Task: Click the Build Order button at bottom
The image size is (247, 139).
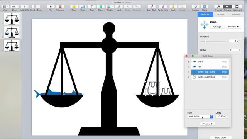Action: [220, 137]
